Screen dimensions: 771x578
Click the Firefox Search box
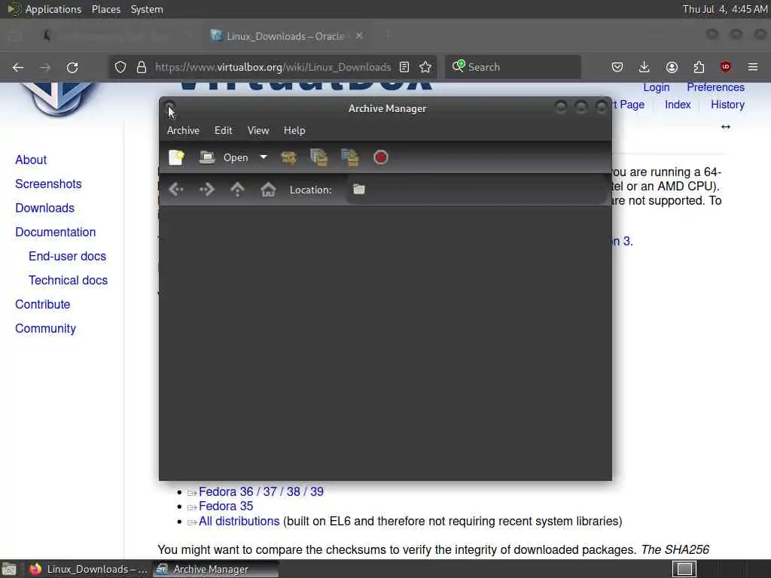(x=513, y=67)
